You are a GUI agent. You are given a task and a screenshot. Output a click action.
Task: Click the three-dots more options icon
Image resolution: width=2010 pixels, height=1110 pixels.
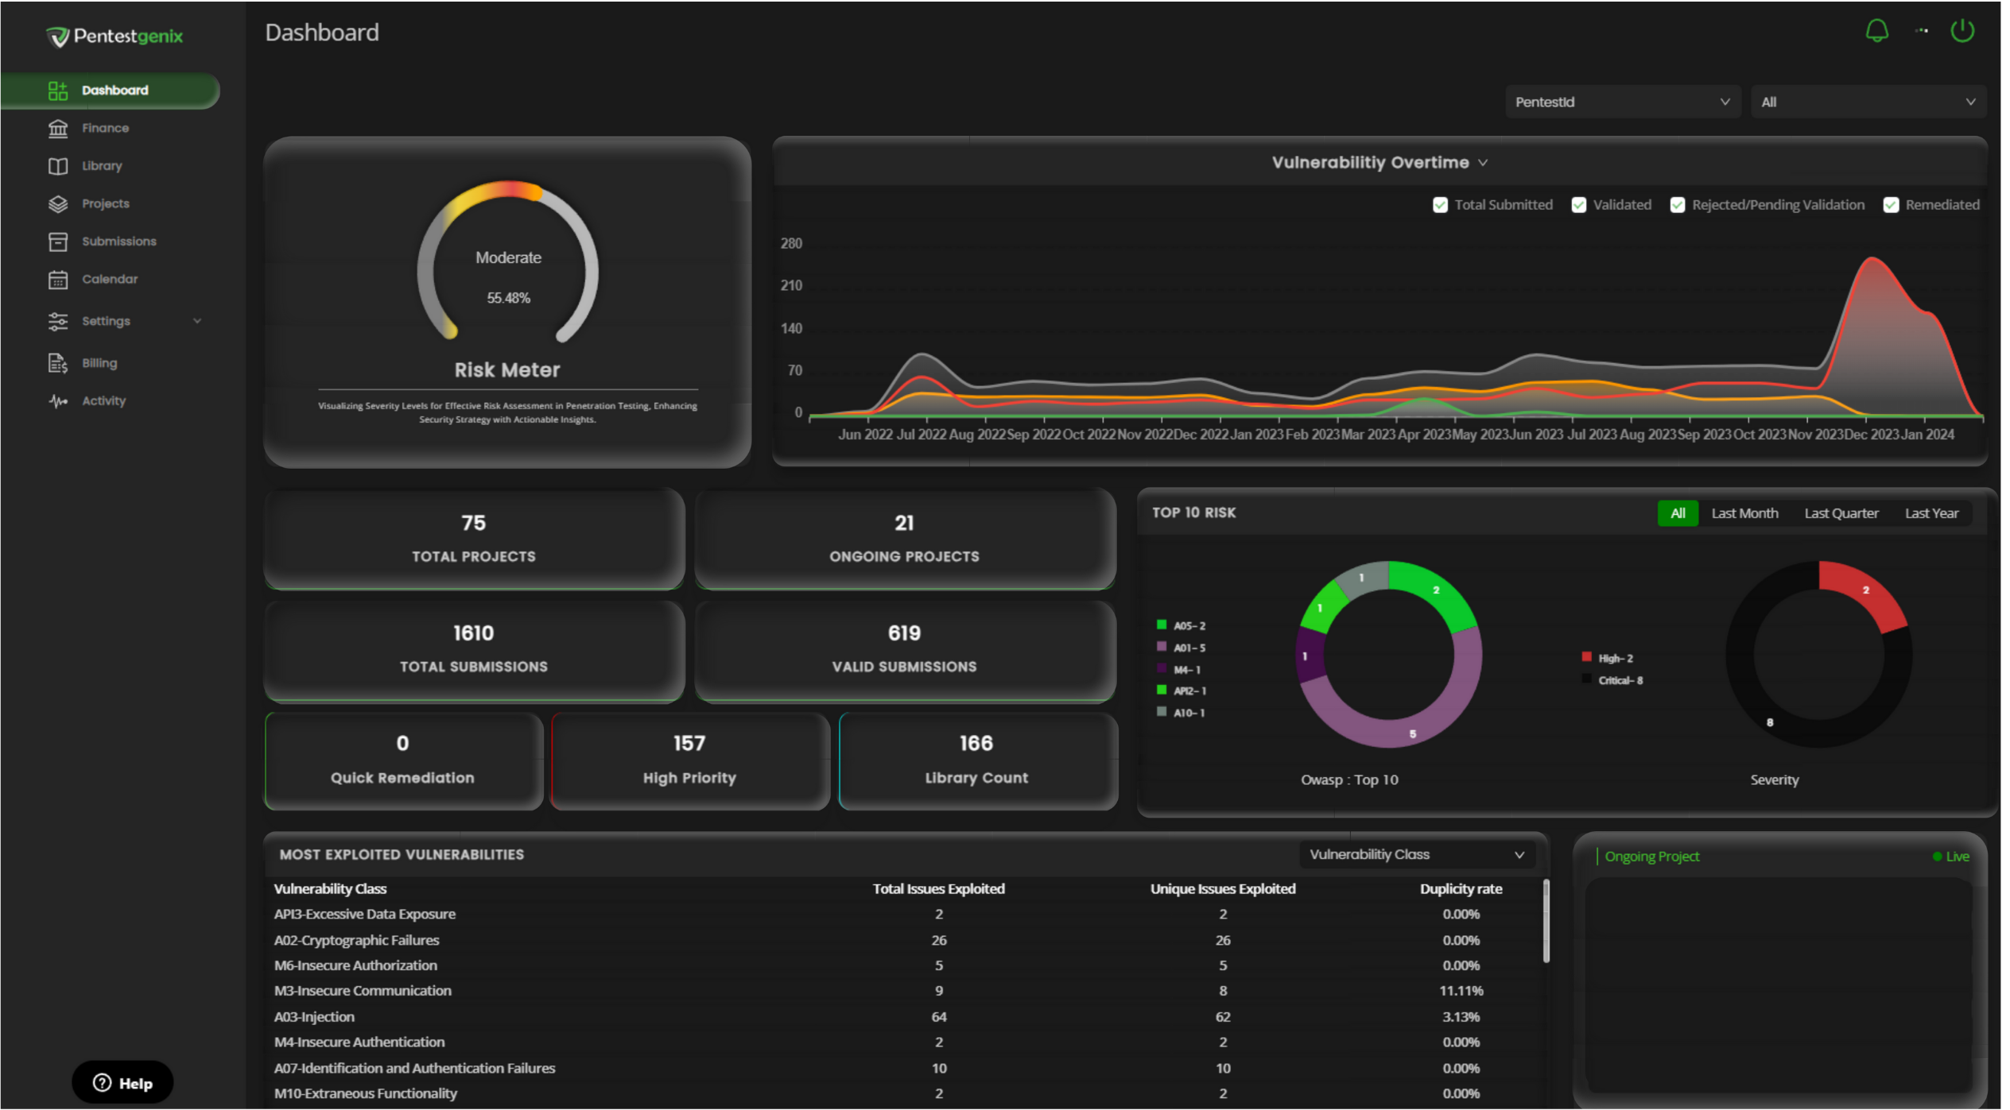(x=1922, y=31)
